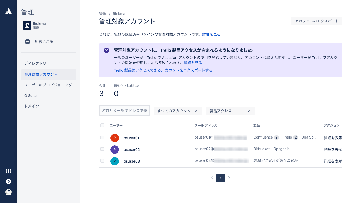Click psuser01's red avatar

pyautogui.click(x=115, y=138)
